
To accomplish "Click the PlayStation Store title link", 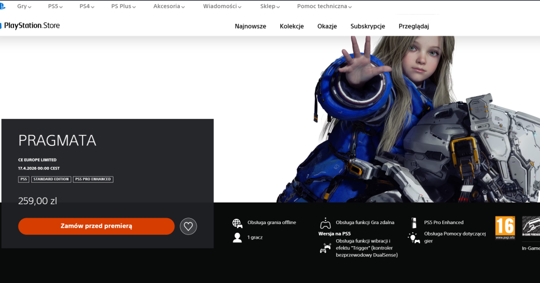I will click(x=32, y=26).
